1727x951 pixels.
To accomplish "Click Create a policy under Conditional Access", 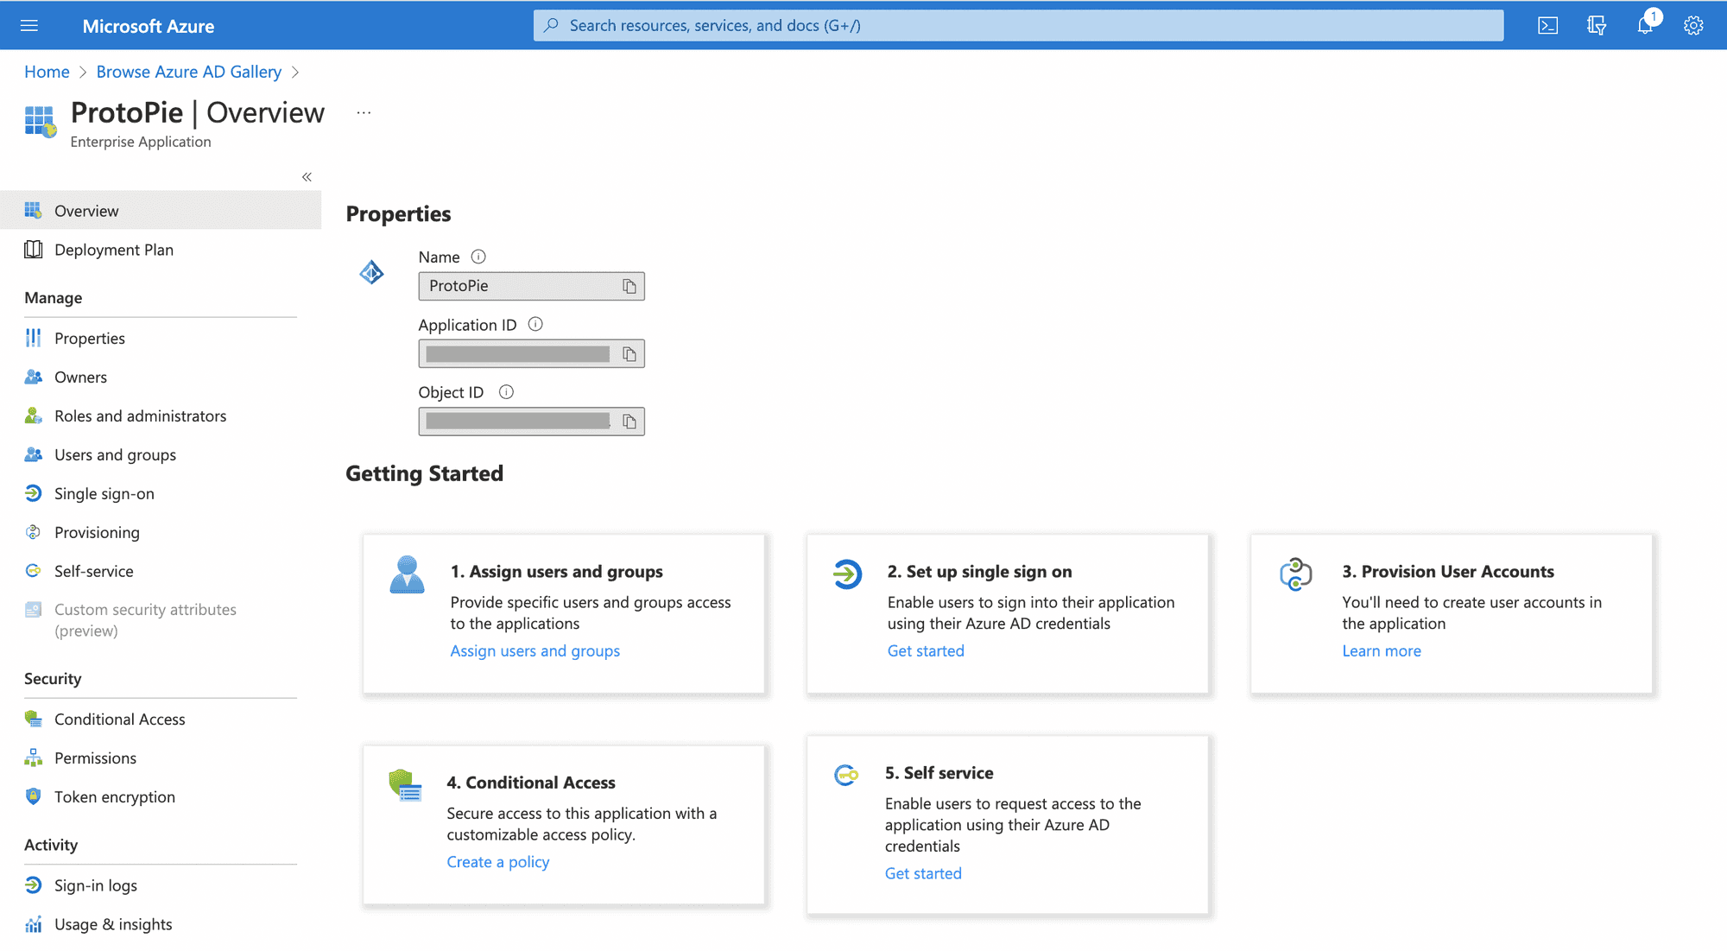I will [x=498, y=861].
